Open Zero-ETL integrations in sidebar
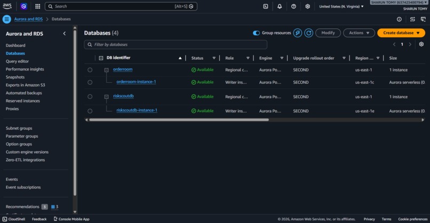Screen dimensions: 430x223 click(25, 160)
